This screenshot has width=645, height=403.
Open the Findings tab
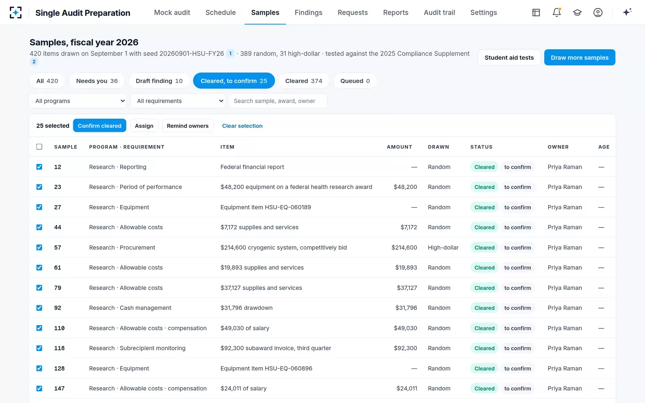point(309,13)
